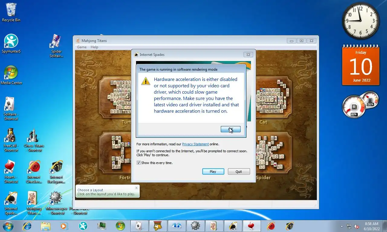Open Windows Explorer from the taskbar
This screenshot has width=387, height=232.
coord(46,226)
